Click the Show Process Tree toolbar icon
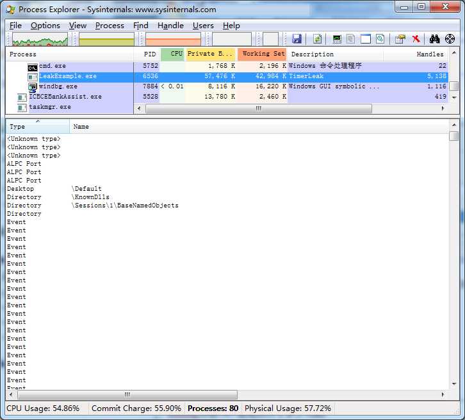 pos(351,39)
